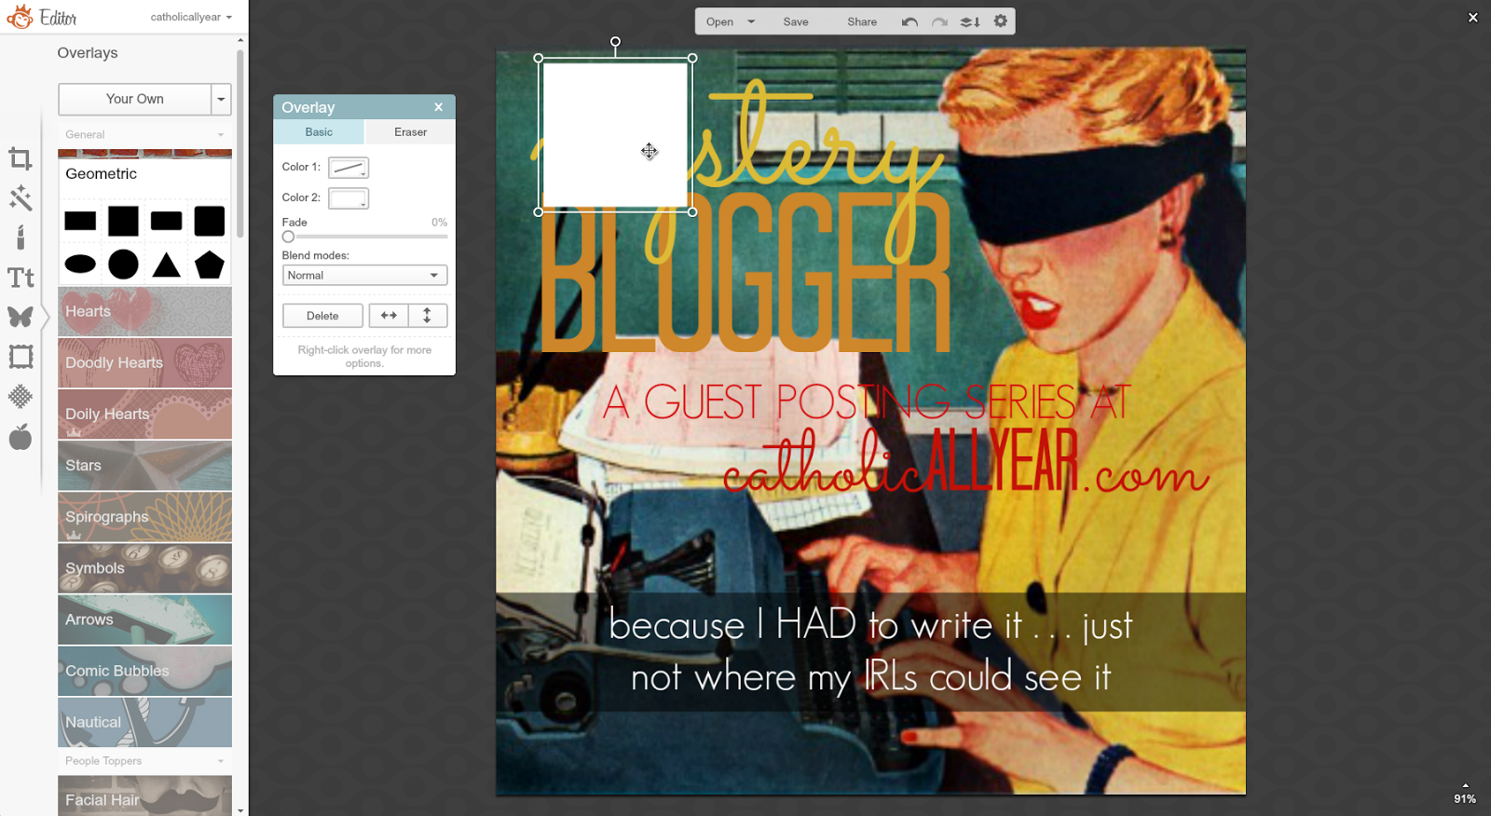
Task: Click the overlay's rotate handle
Action: tap(615, 42)
